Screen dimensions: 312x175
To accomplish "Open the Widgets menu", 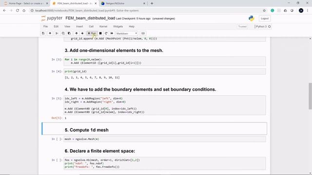I will click(x=118, y=26).
